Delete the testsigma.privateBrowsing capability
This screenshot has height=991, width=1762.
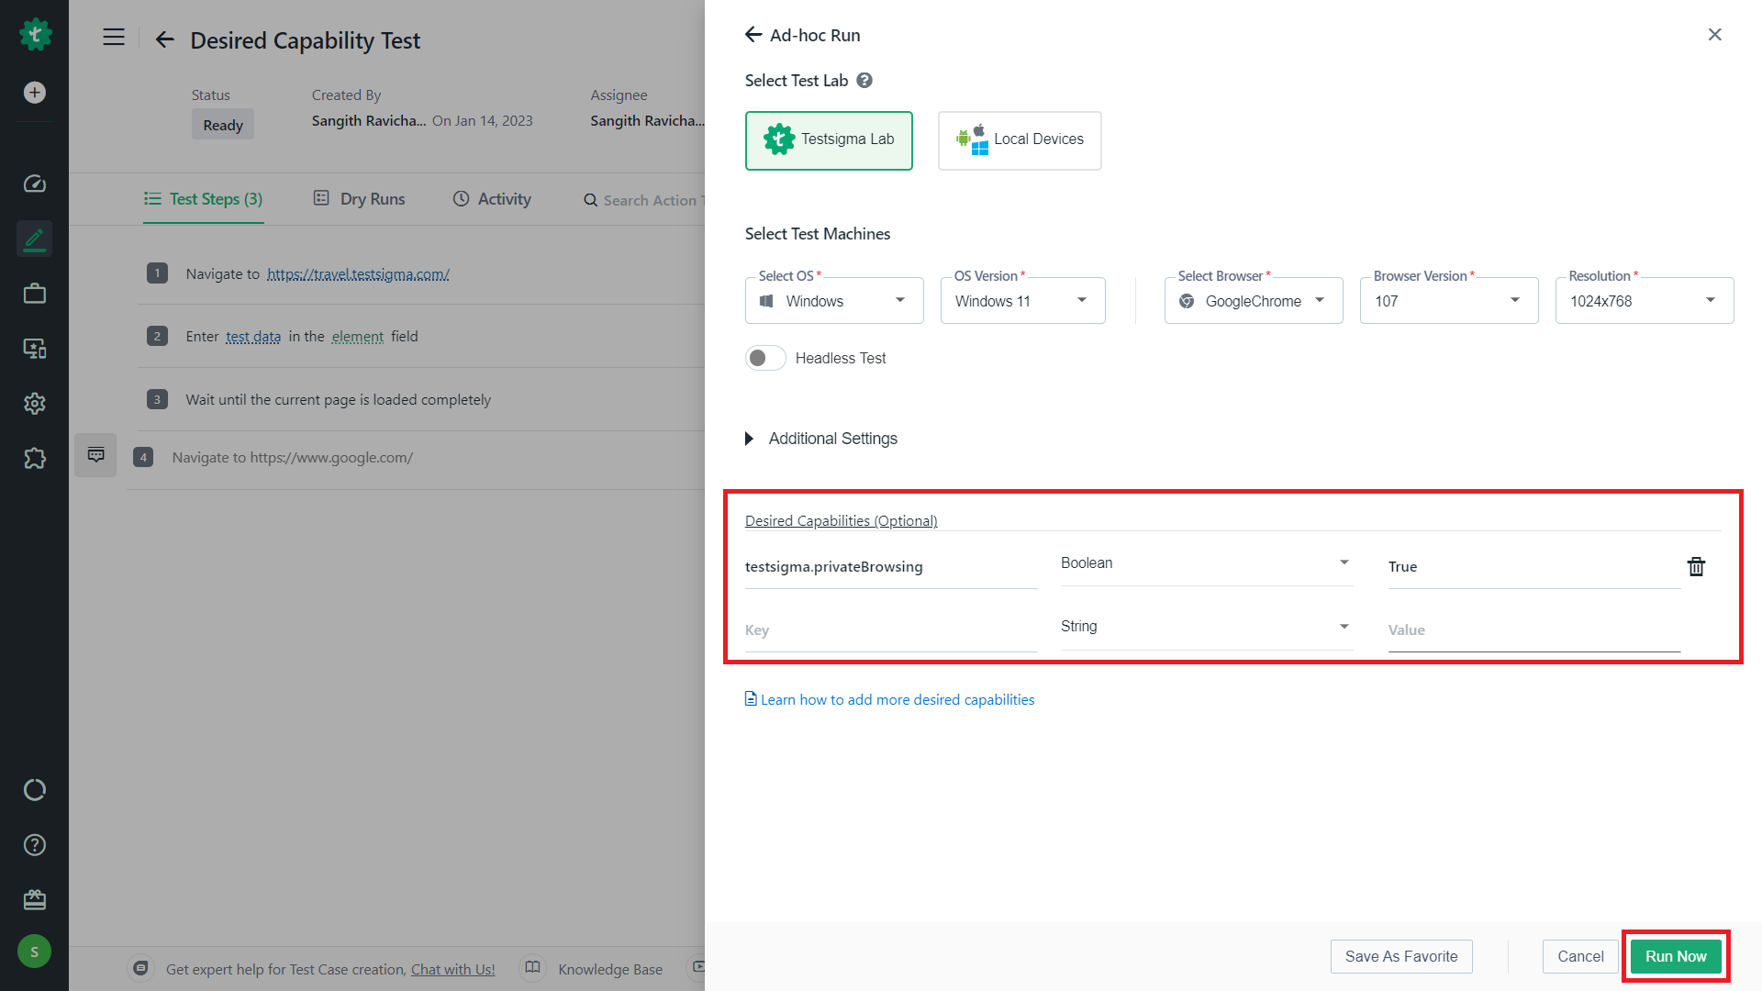click(1696, 567)
